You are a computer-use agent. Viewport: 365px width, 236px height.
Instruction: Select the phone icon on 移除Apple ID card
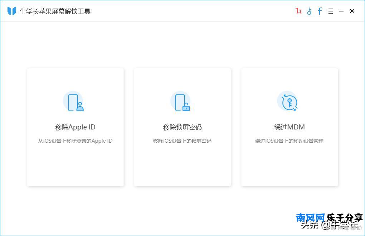[75, 102]
